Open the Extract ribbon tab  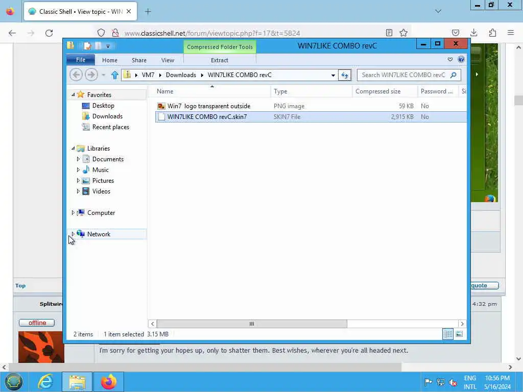point(220,60)
